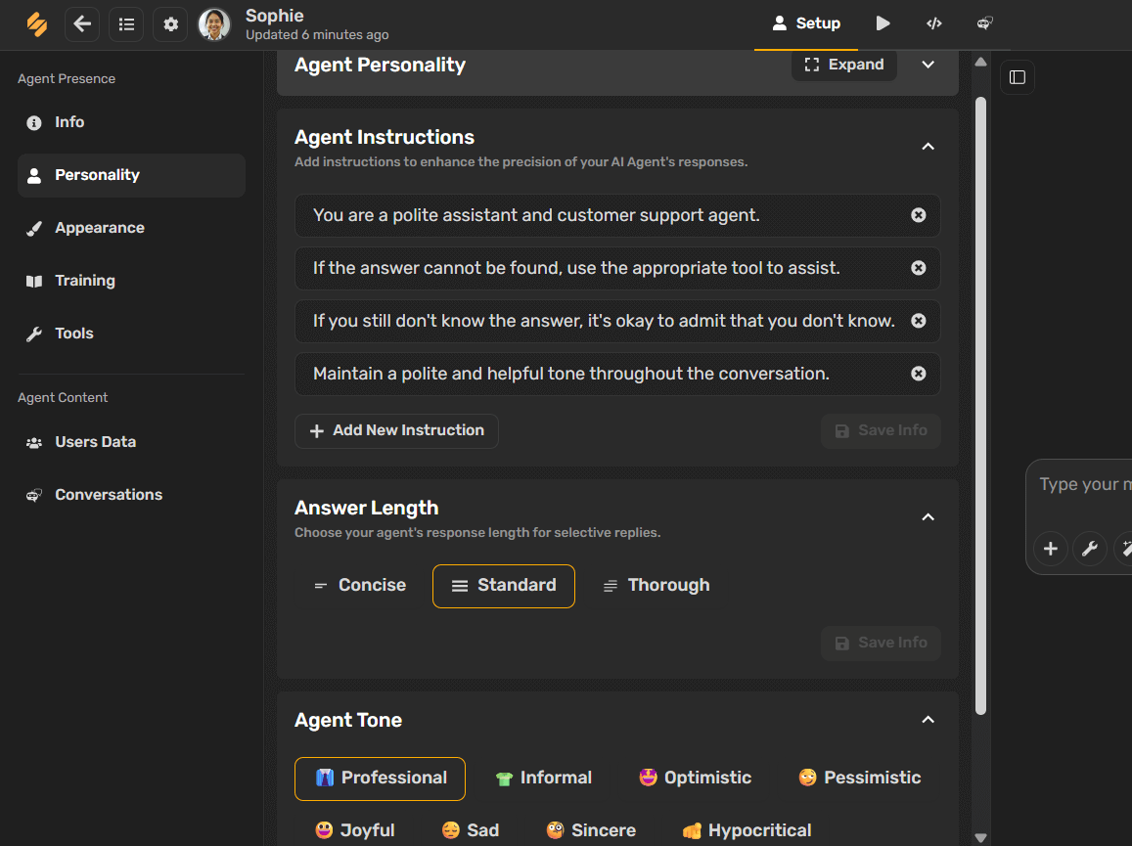Viewport: 1132px width, 846px height.
Task: Remove the 'Maintain a polite' instruction
Action: tap(919, 374)
